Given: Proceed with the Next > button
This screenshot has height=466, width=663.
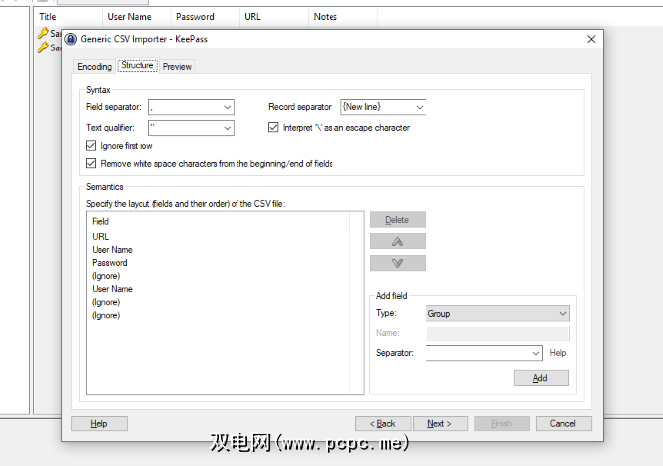Looking at the screenshot, I should pos(439,423).
